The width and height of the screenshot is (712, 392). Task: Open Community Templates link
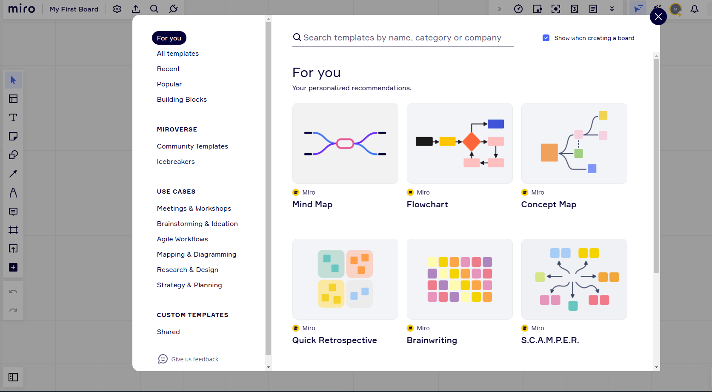pyautogui.click(x=192, y=146)
